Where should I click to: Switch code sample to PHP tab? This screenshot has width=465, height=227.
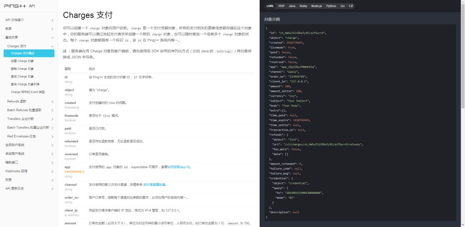click(x=282, y=6)
